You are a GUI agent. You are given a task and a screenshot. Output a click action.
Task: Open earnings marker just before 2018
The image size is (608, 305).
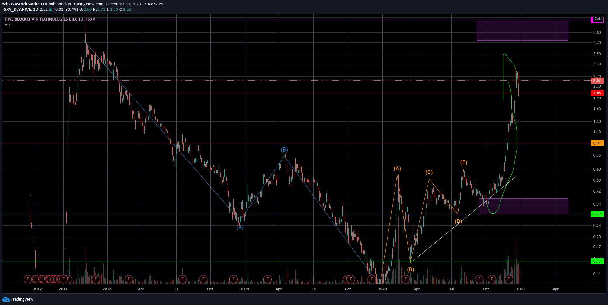coord(96,279)
